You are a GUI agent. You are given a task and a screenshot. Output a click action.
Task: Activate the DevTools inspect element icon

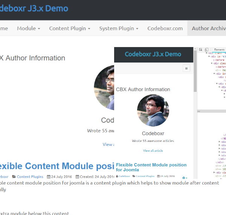[201, 50]
